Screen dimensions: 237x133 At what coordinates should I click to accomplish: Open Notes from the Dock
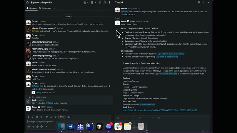tap(127, 127)
